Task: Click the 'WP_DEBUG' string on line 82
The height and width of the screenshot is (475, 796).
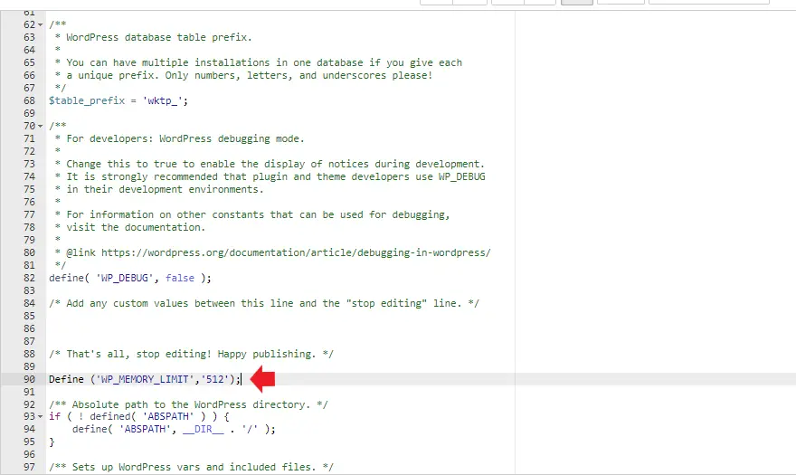Action: 128,278
